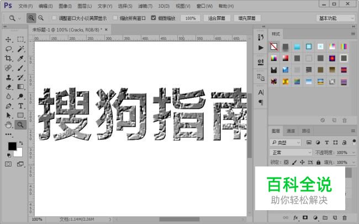Toggle lock image pixels brush icon

pos(294,162)
